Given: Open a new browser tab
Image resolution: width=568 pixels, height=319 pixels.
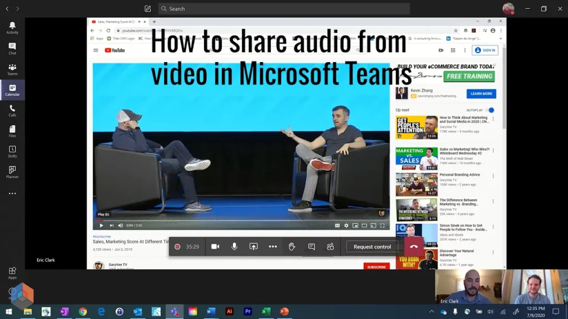Looking at the screenshot, I should [154, 22].
